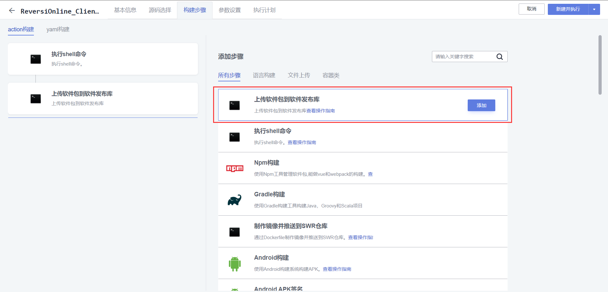Screen dimensions: 608x292
Task: Click the keyword search input field
Action: tap(462, 56)
